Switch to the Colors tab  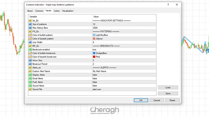pyautogui.click(x=56, y=11)
